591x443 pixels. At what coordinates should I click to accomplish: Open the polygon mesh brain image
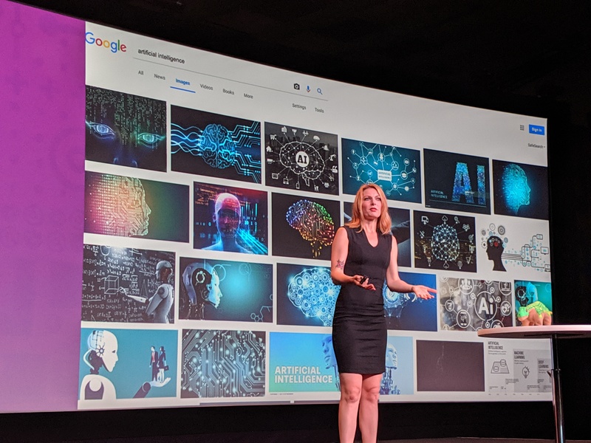445,241
